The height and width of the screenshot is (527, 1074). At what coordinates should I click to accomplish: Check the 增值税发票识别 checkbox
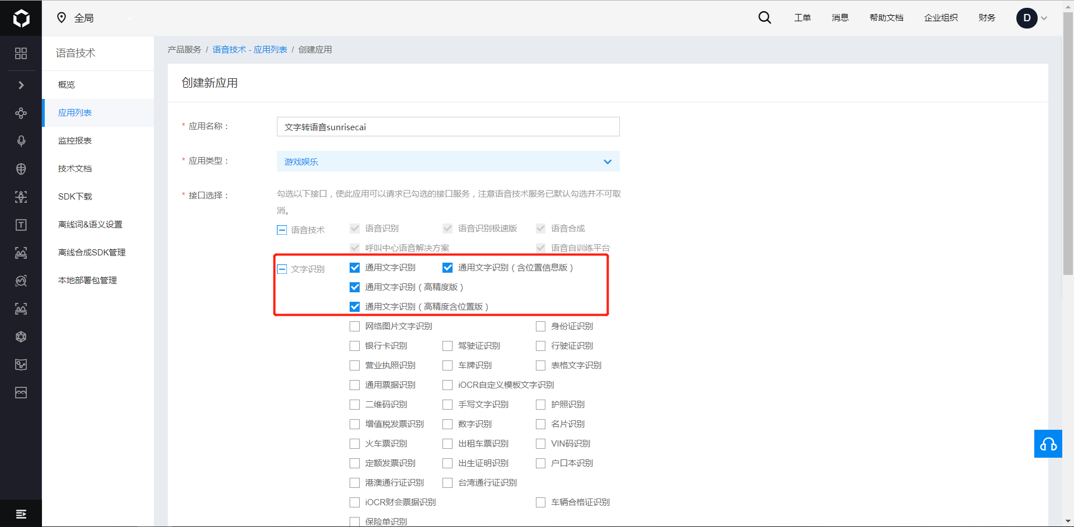(x=355, y=424)
